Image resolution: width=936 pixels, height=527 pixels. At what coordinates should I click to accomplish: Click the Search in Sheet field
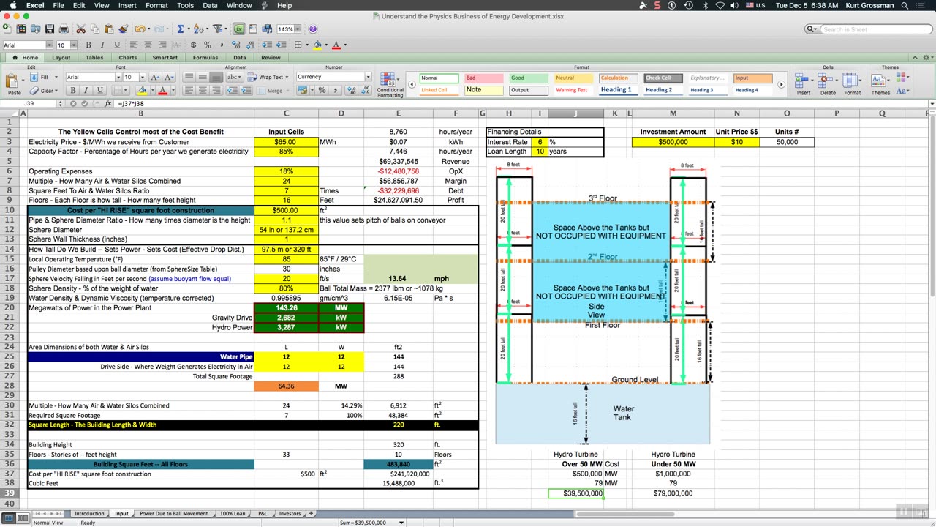870,29
